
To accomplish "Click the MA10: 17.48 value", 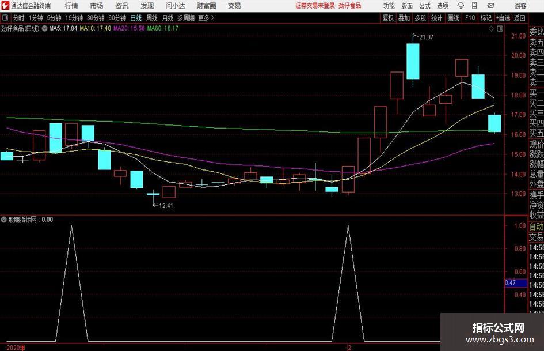I will tap(96, 28).
